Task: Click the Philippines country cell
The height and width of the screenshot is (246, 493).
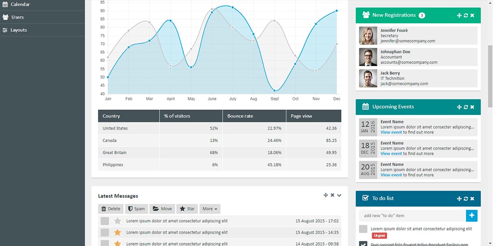Action: pos(129,165)
